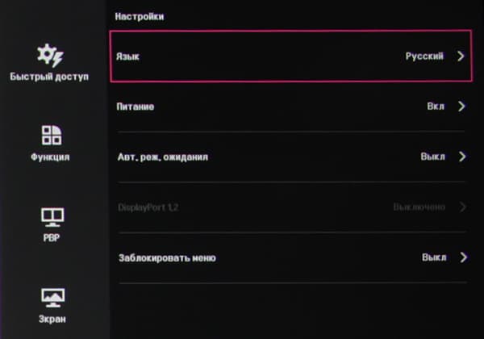484x339 pixels.
Task: Click the disabled DisplayPort 1.2 chevron
Action: tap(462, 207)
